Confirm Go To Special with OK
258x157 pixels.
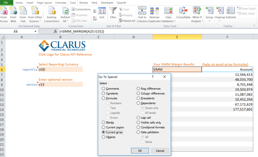(140, 151)
